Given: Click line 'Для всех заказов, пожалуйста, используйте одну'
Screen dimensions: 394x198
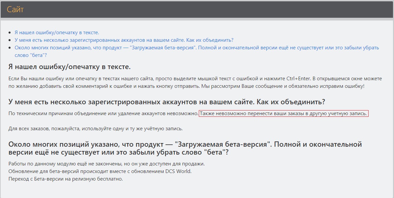Looking at the screenshot, I should [x=96, y=129].
